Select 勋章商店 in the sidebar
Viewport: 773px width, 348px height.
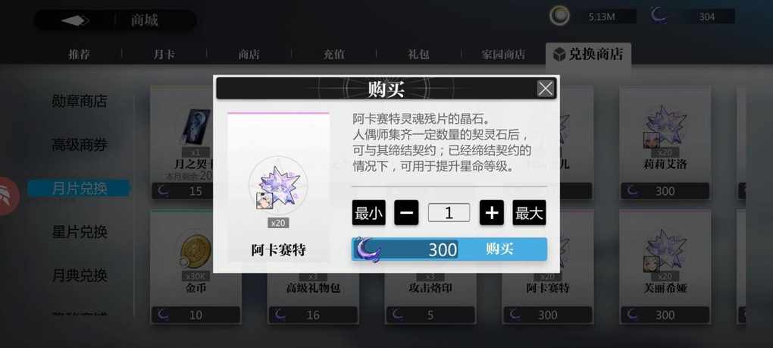coord(80,102)
